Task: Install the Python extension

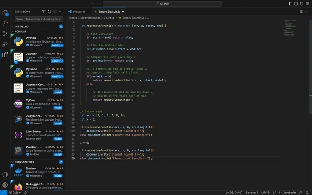Action: point(55,46)
